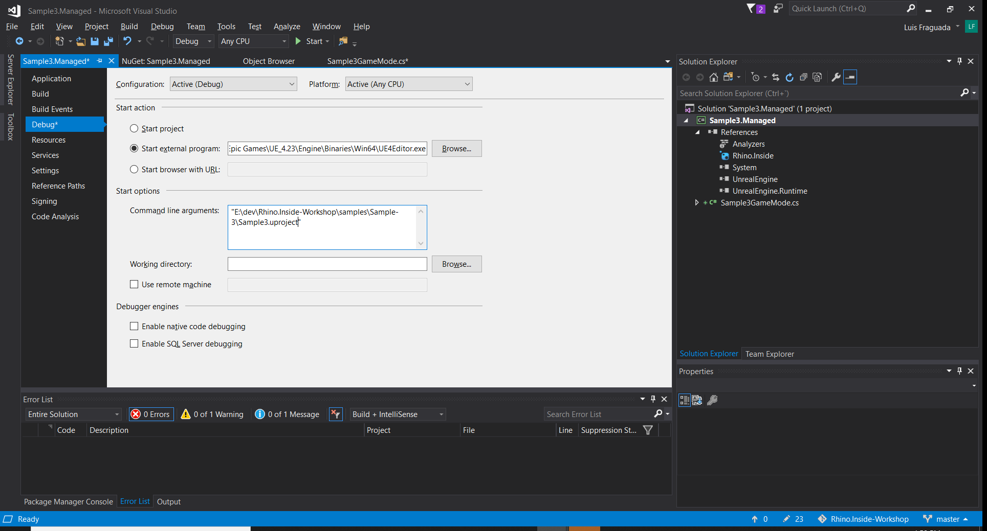Image resolution: width=987 pixels, height=531 pixels.
Task: Refresh the Solution Explorer
Action: (x=789, y=77)
